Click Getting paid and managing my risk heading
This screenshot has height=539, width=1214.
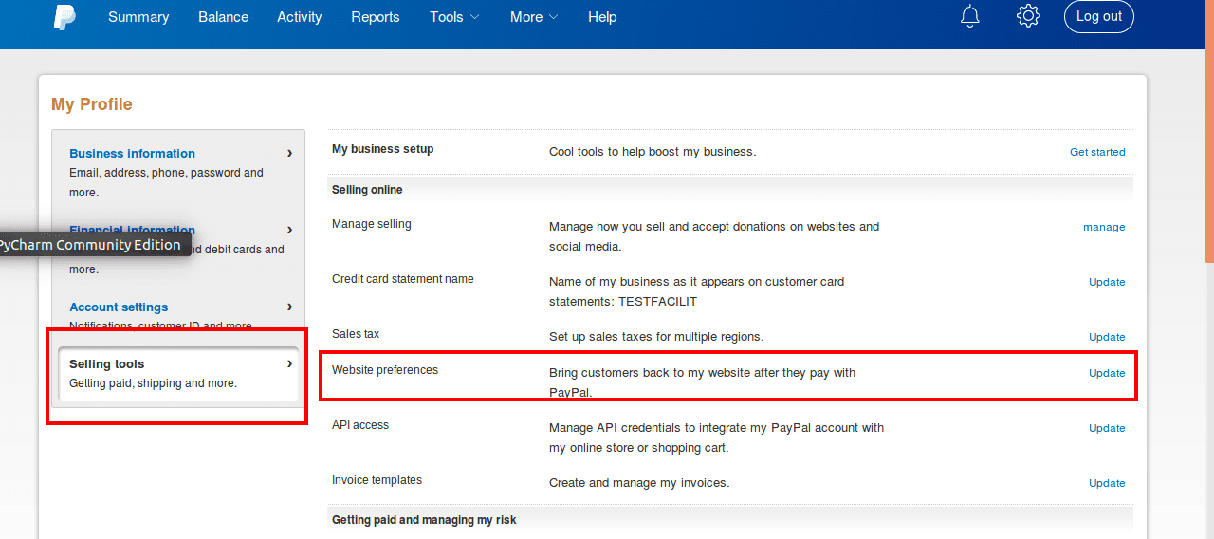point(424,520)
